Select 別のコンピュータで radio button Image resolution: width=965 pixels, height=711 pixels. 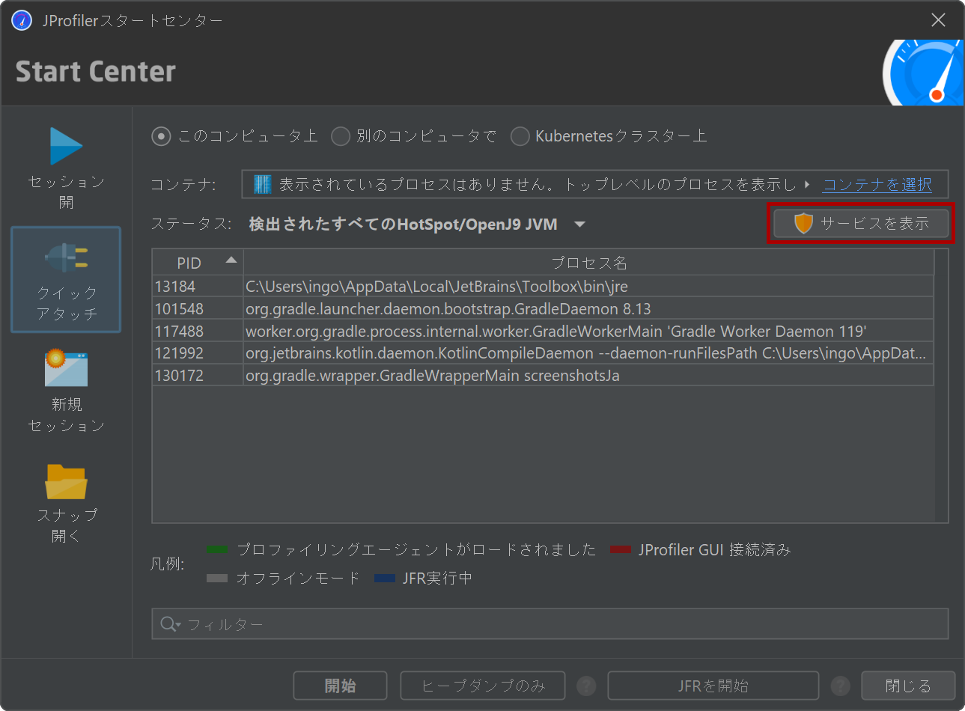[341, 136]
